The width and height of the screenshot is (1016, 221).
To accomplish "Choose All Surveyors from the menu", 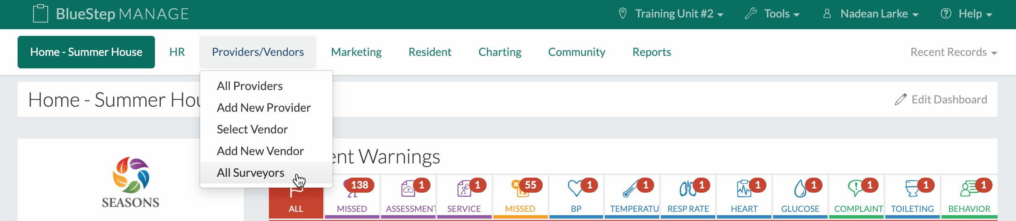I will [x=250, y=173].
